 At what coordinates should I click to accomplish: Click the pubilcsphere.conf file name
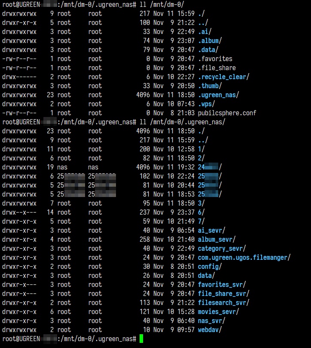pos(227,113)
